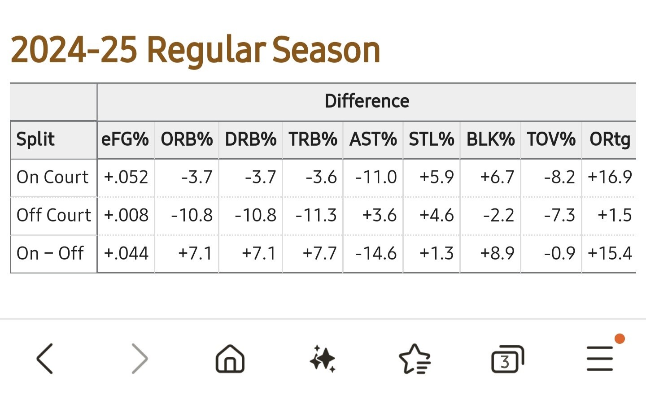646x399 pixels.
Task: Open the tab switcher showing 3 tabs
Action: (x=507, y=359)
